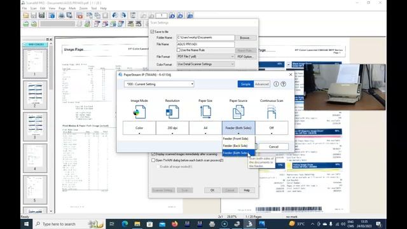
Task: Open the A4 paper size dropdown
Action: [x=205, y=128]
